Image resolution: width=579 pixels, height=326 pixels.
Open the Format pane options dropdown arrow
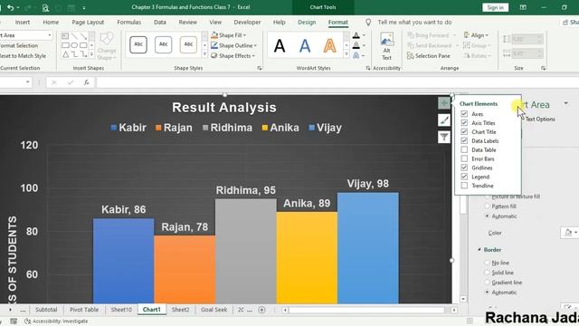(566, 103)
